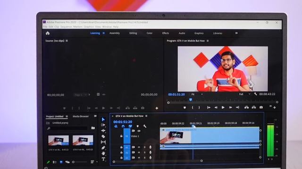Select the Selection tool arrow
This screenshot has width=302, height=169.
click(x=103, y=119)
